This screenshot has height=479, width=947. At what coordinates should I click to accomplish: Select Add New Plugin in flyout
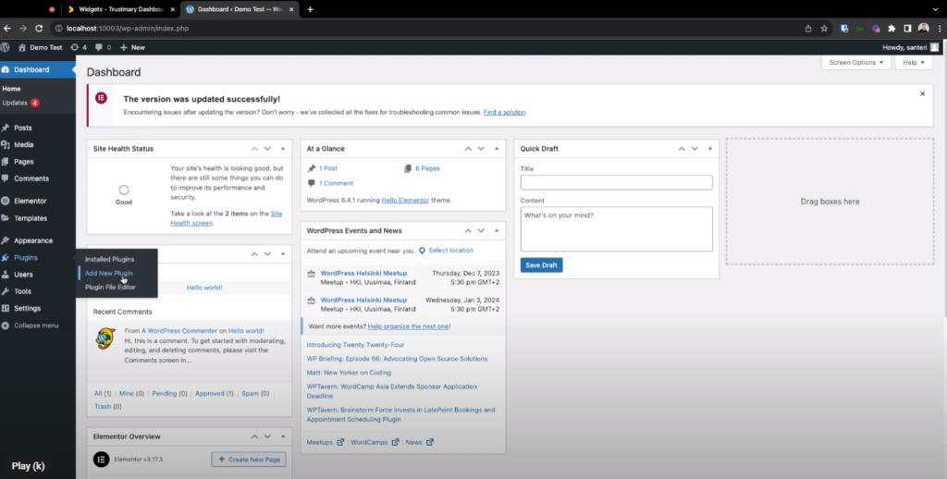click(109, 273)
